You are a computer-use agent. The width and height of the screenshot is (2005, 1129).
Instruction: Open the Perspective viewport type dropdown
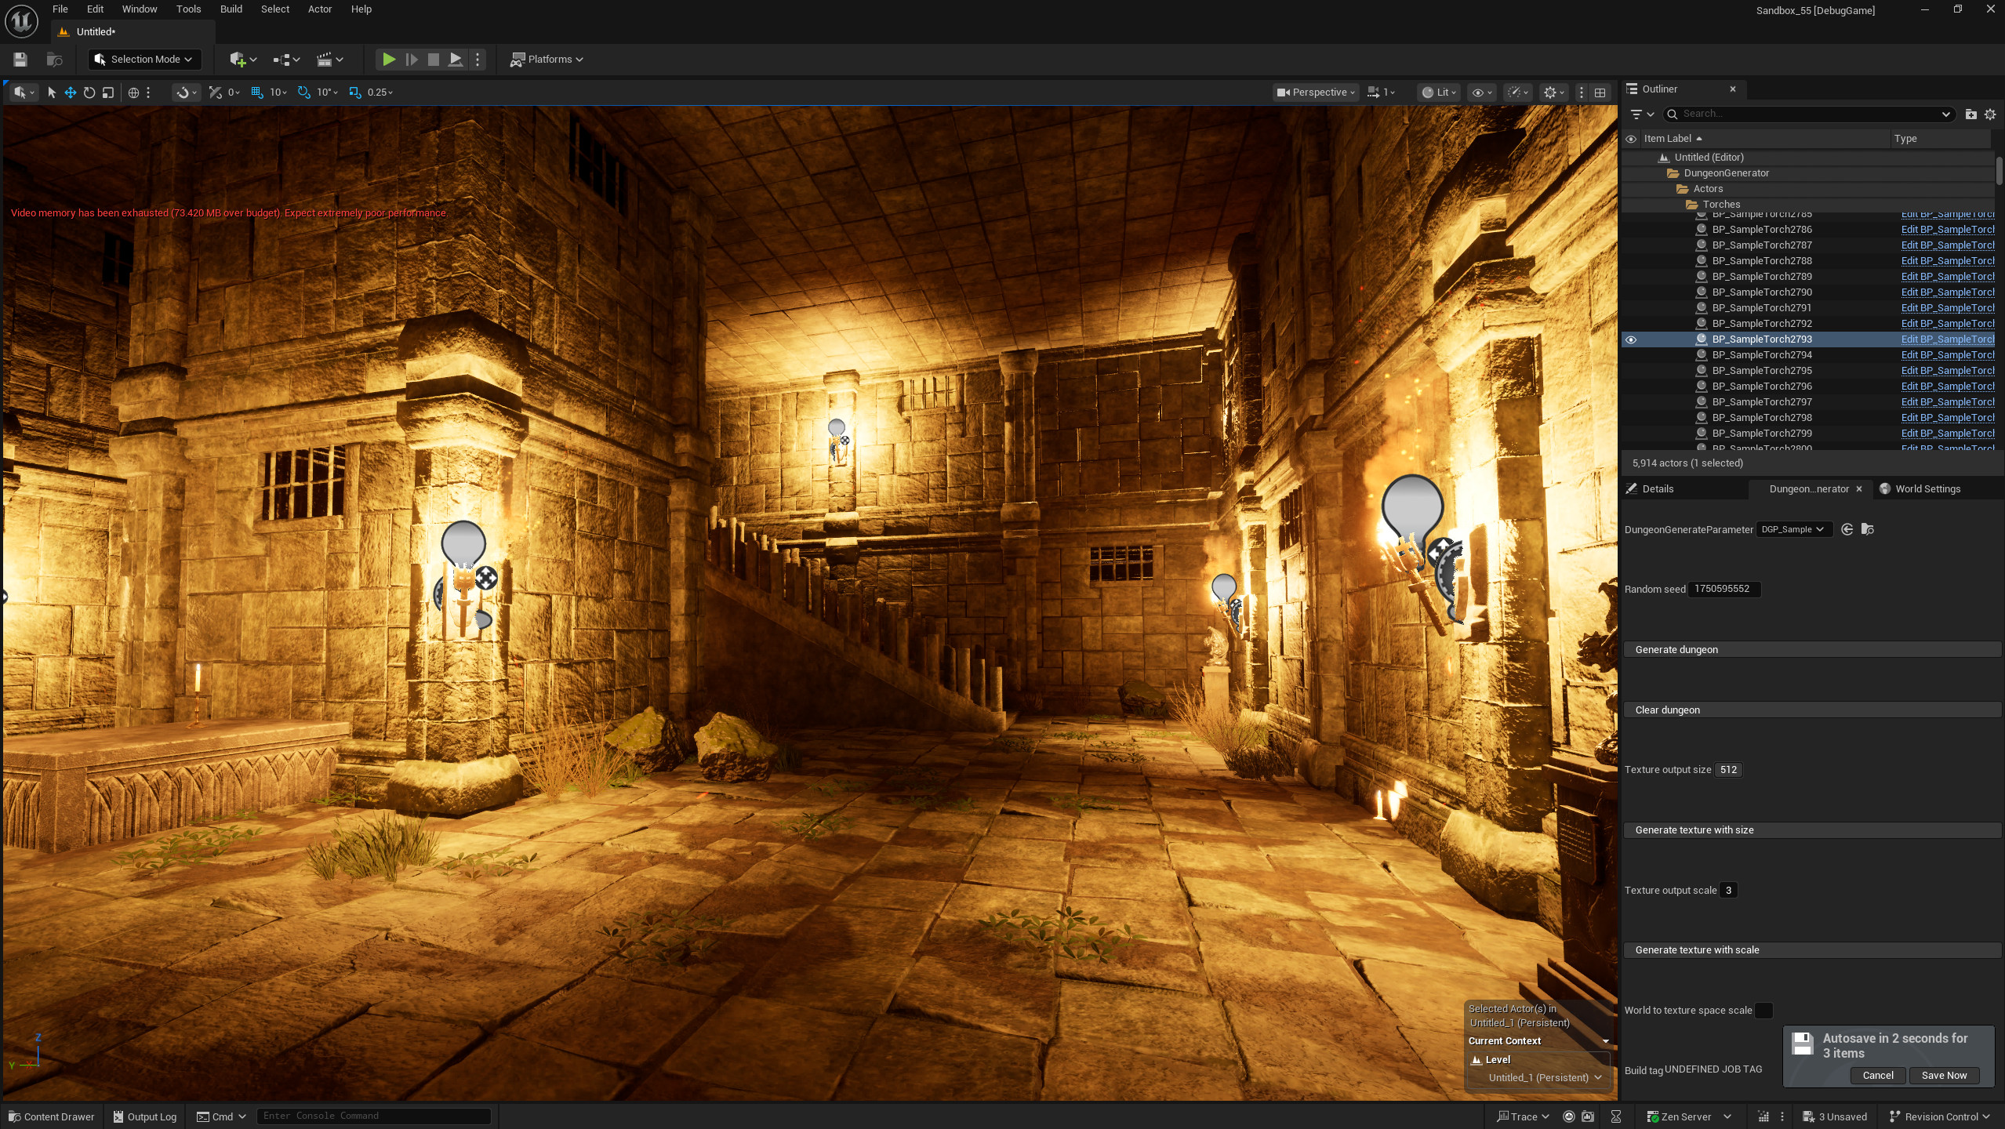pos(1316,93)
